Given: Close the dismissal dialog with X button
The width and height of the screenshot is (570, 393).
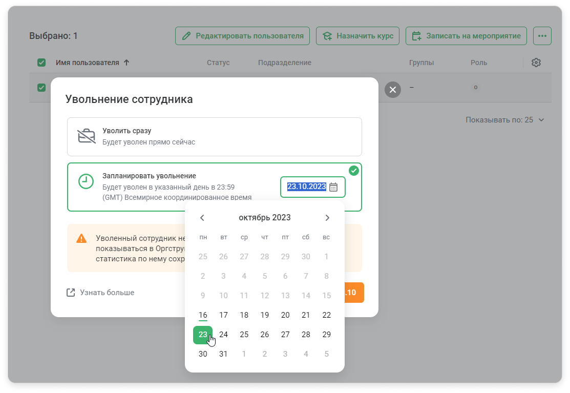Looking at the screenshot, I should [393, 90].
